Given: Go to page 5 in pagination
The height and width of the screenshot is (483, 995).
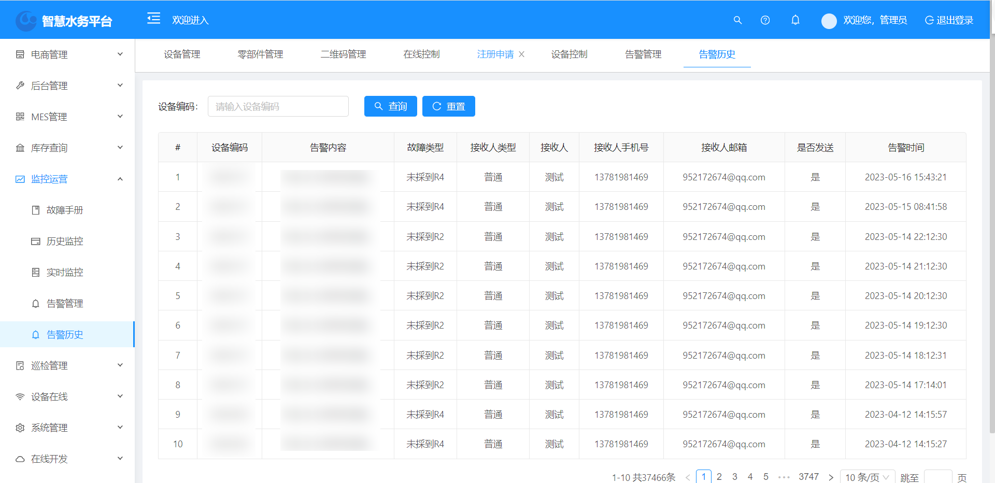Looking at the screenshot, I should coord(766,477).
